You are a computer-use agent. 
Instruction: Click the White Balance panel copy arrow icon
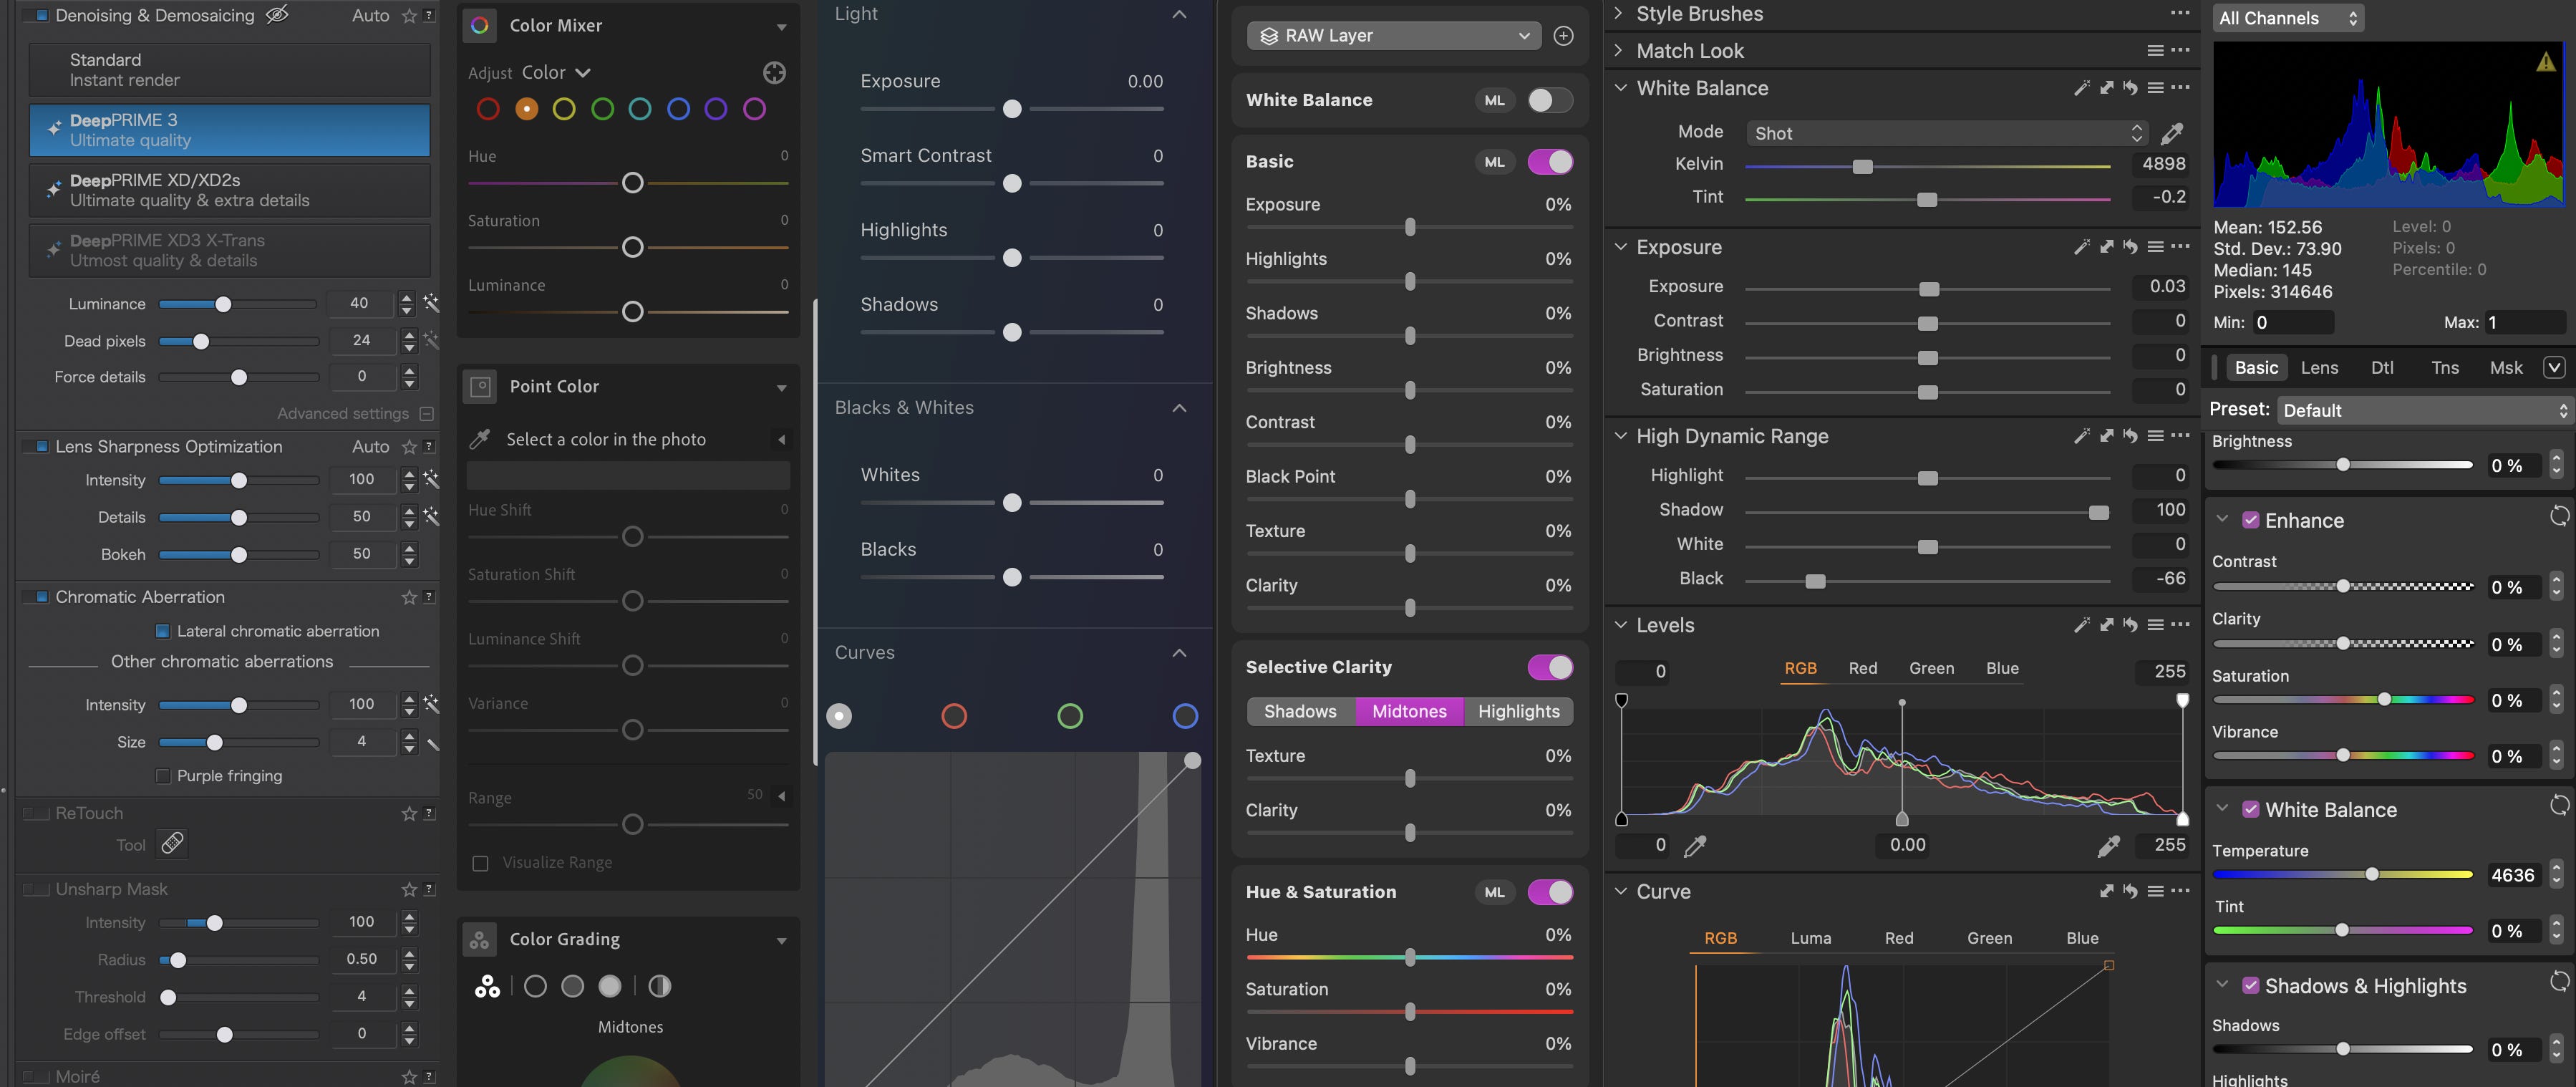click(x=2107, y=87)
